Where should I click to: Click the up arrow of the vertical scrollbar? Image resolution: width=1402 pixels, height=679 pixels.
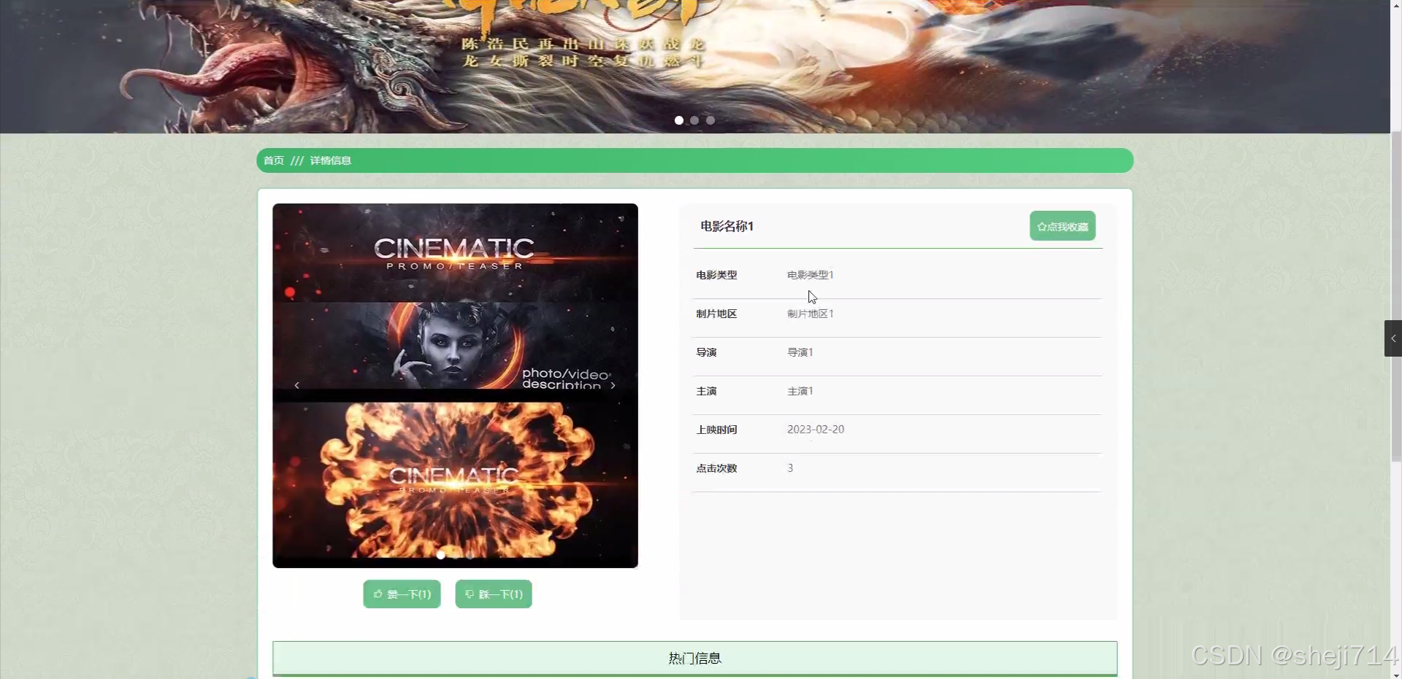[x=1395, y=4]
